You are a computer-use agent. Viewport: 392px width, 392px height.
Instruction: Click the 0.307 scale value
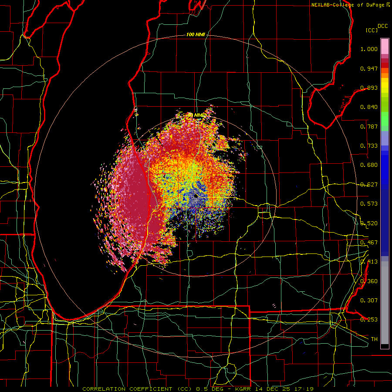(369, 301)
